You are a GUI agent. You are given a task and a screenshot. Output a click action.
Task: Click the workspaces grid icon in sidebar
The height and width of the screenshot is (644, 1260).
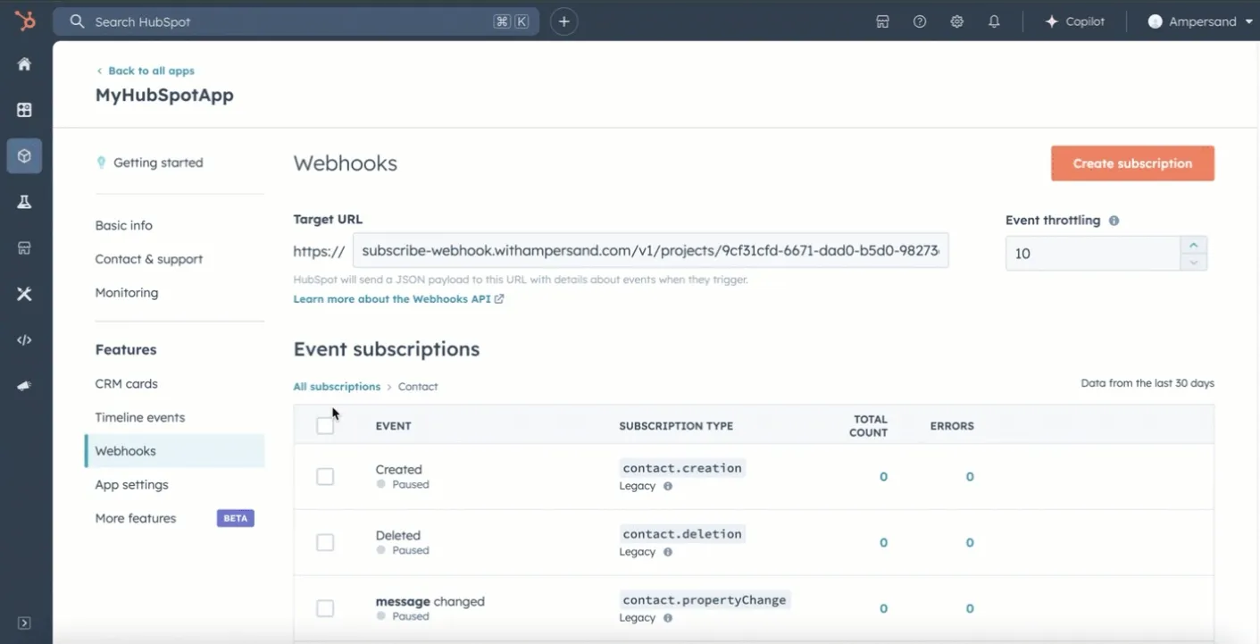tap(24, 109)
